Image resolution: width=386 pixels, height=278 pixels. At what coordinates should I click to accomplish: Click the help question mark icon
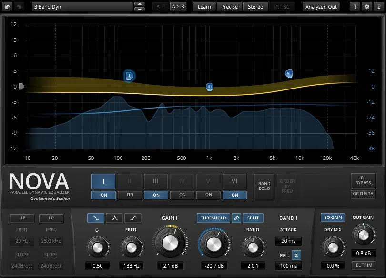354,7
